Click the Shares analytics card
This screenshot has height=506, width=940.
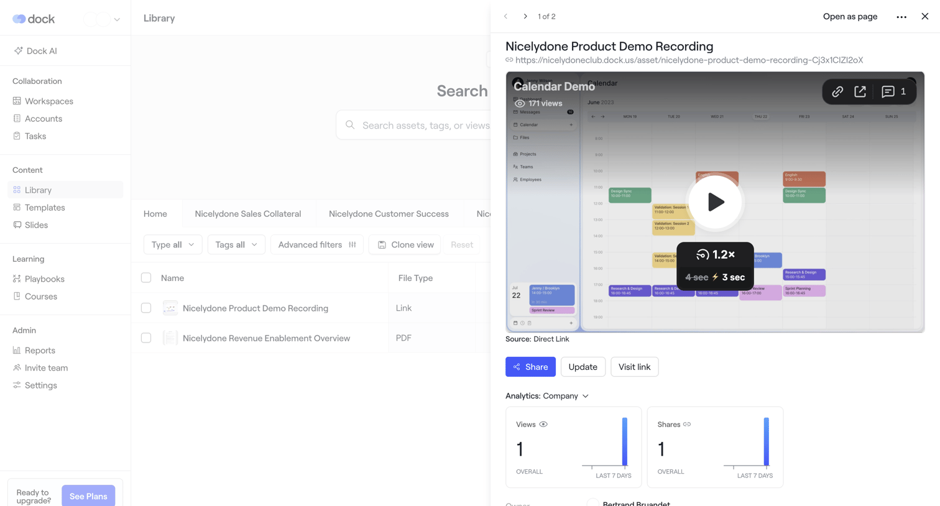click(715, 447)
